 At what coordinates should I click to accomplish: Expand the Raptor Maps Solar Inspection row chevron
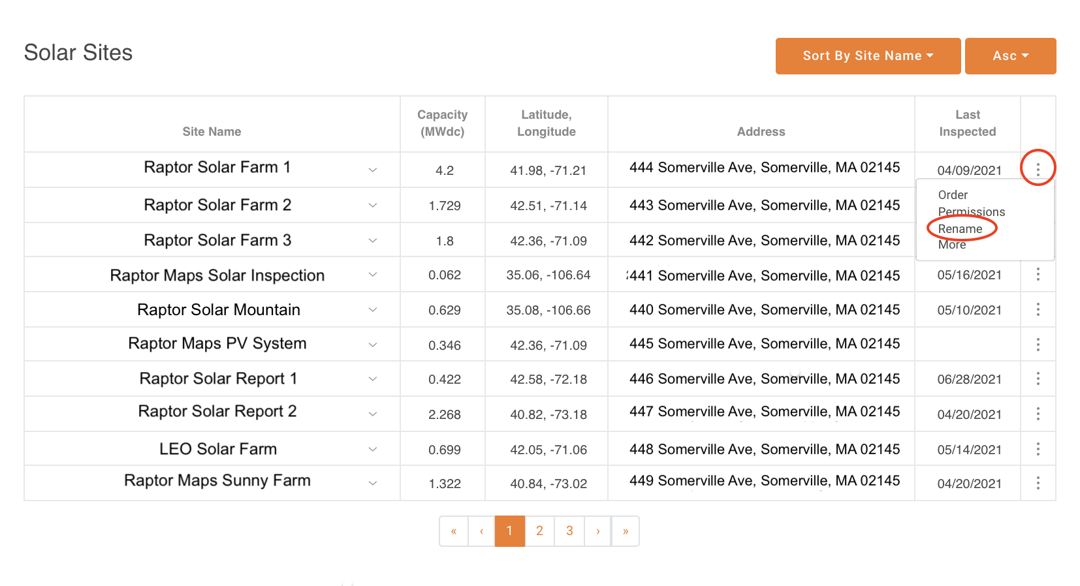373,275
